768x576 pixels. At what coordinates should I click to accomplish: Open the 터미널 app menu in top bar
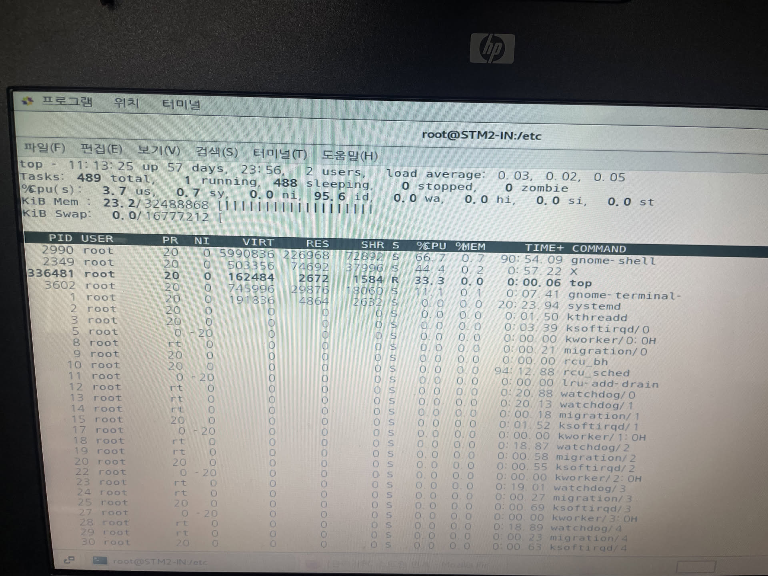181,104
